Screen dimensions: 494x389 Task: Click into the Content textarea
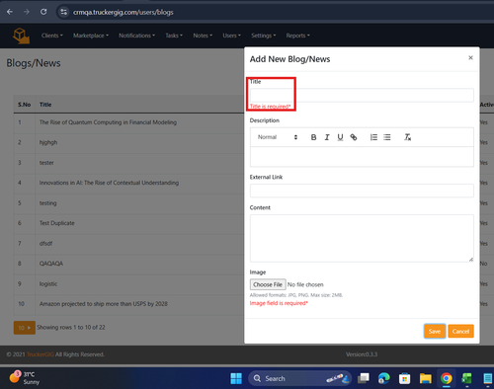pos(362,238)
